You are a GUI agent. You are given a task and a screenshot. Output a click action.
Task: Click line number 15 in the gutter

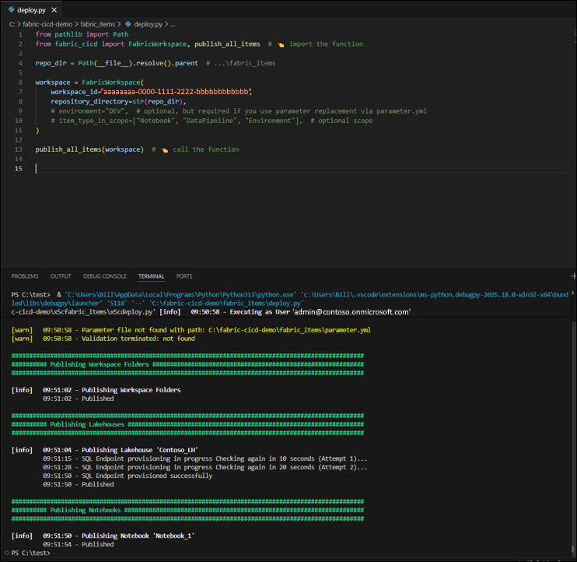point(19,168)
